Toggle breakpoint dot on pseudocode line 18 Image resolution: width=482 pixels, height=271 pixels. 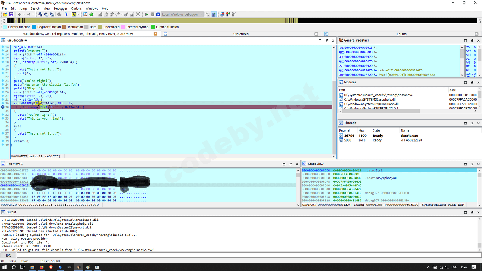(x=2, y=62)
